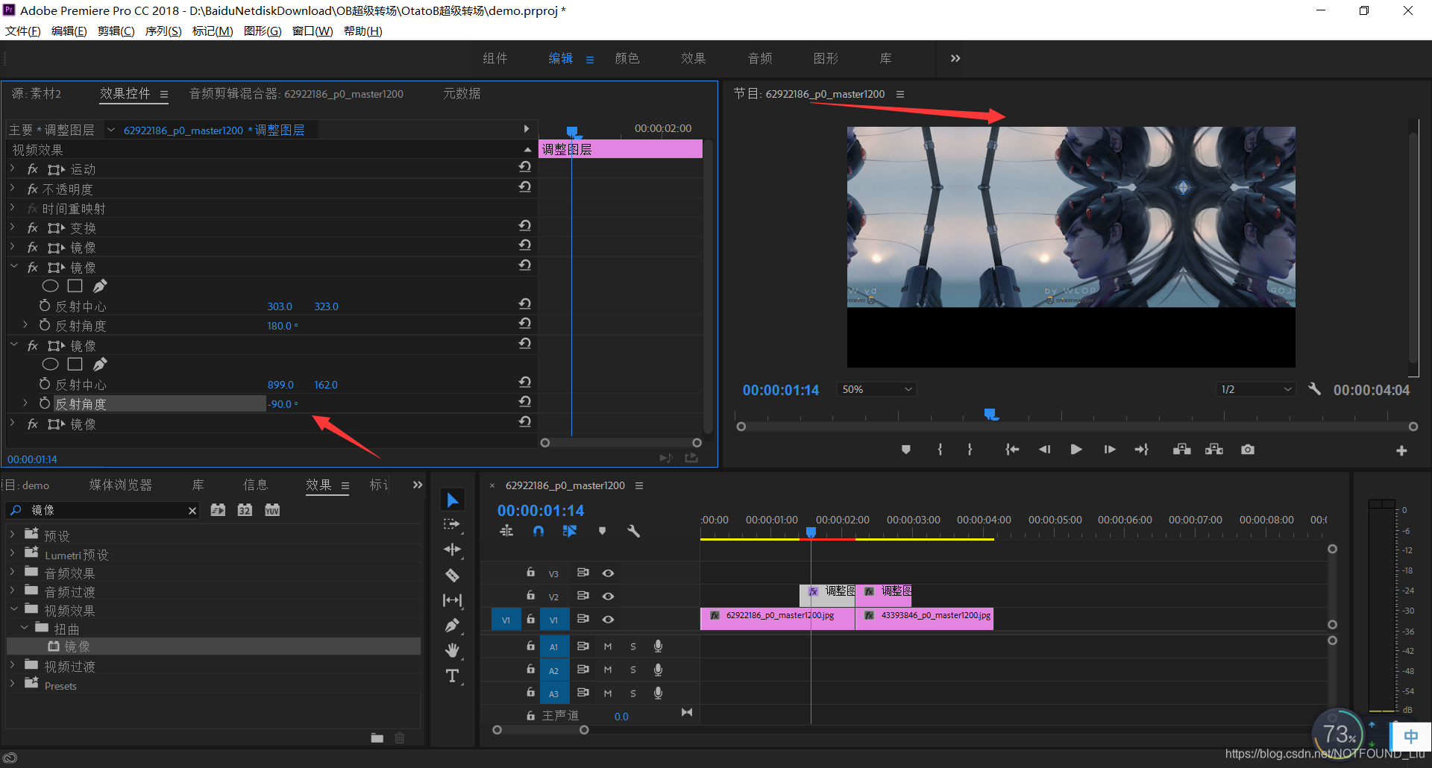Mute audio track A1
This screenshot has height=768, width=1432.
[608, 647]
